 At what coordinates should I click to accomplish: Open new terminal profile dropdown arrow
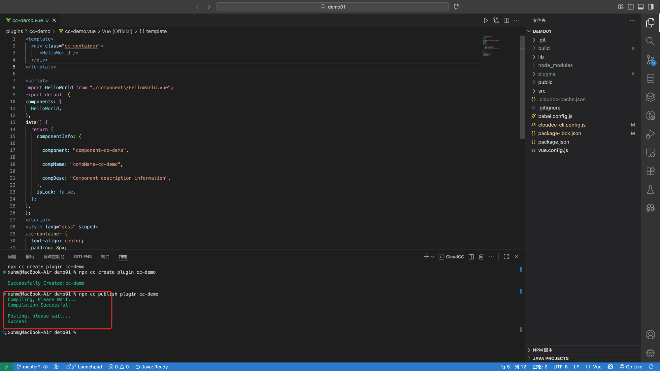[433, 257]
